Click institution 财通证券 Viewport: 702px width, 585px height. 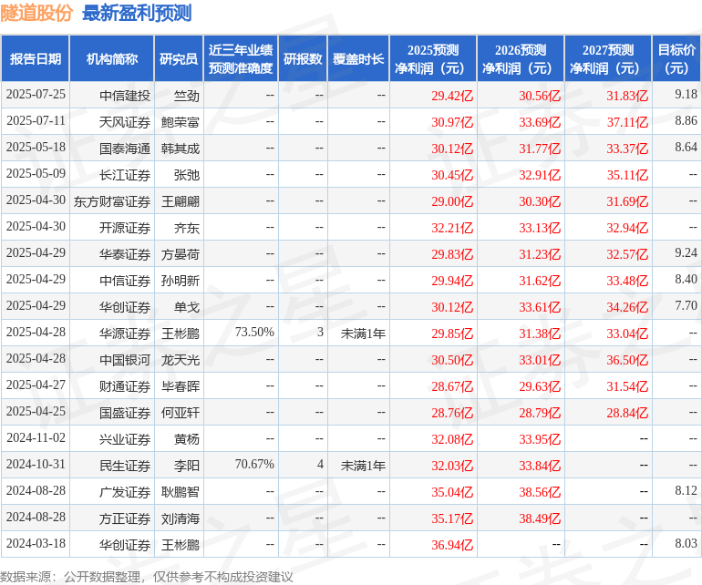click(x=125, y=385)
